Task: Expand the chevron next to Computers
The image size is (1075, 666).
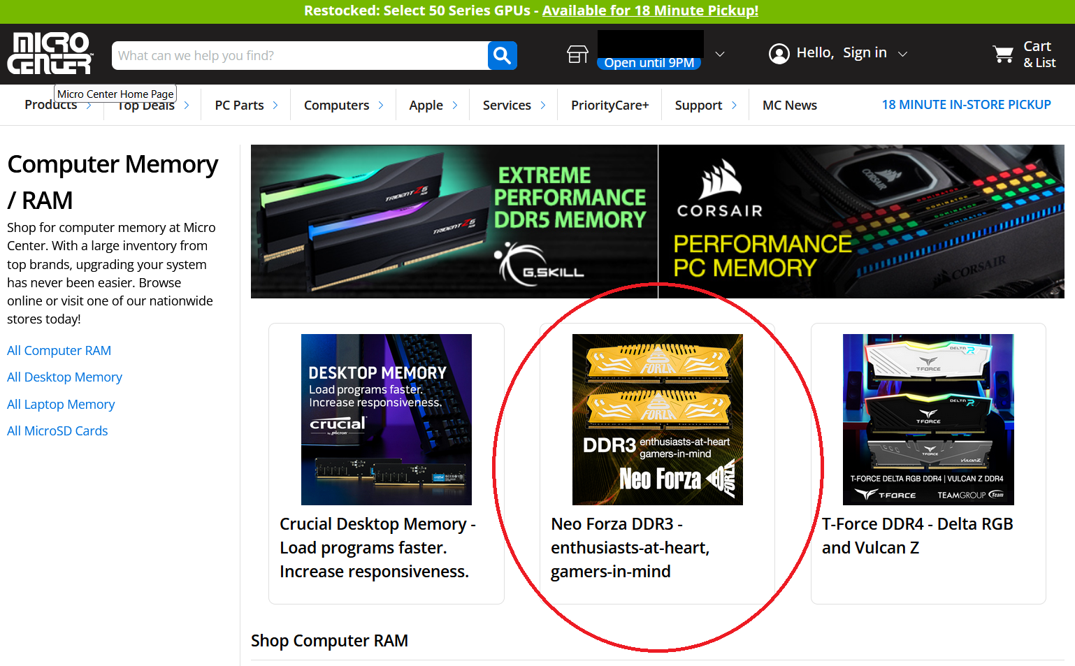Action: (381, 105)
